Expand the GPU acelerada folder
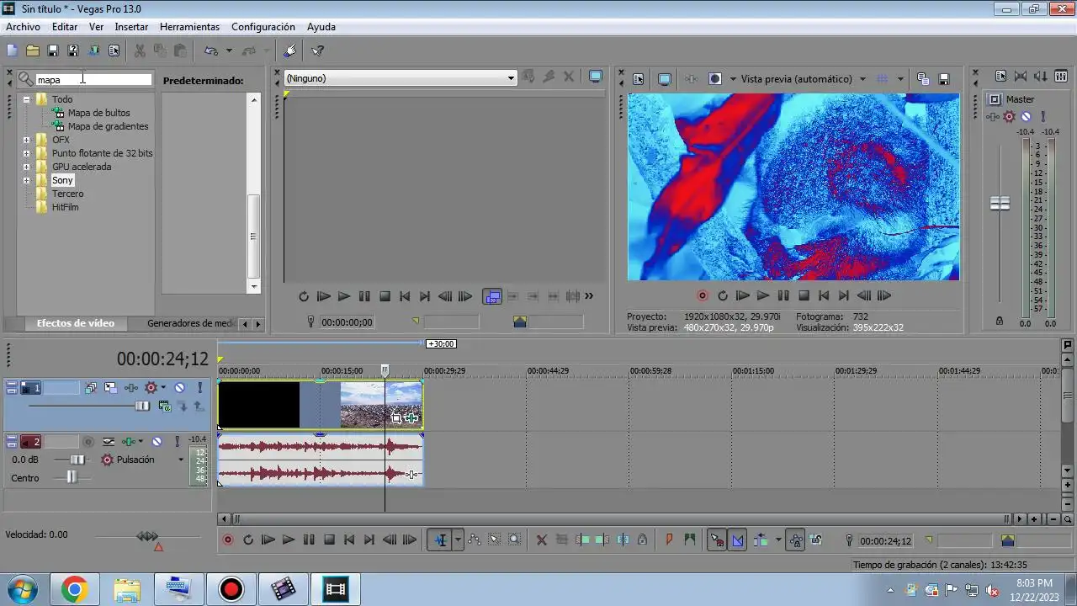The height and width of the screenshot is (606, 1077). tap(26, 167)
